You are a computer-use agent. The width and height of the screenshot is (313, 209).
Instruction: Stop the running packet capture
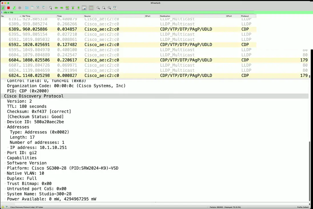pos(9,8)
